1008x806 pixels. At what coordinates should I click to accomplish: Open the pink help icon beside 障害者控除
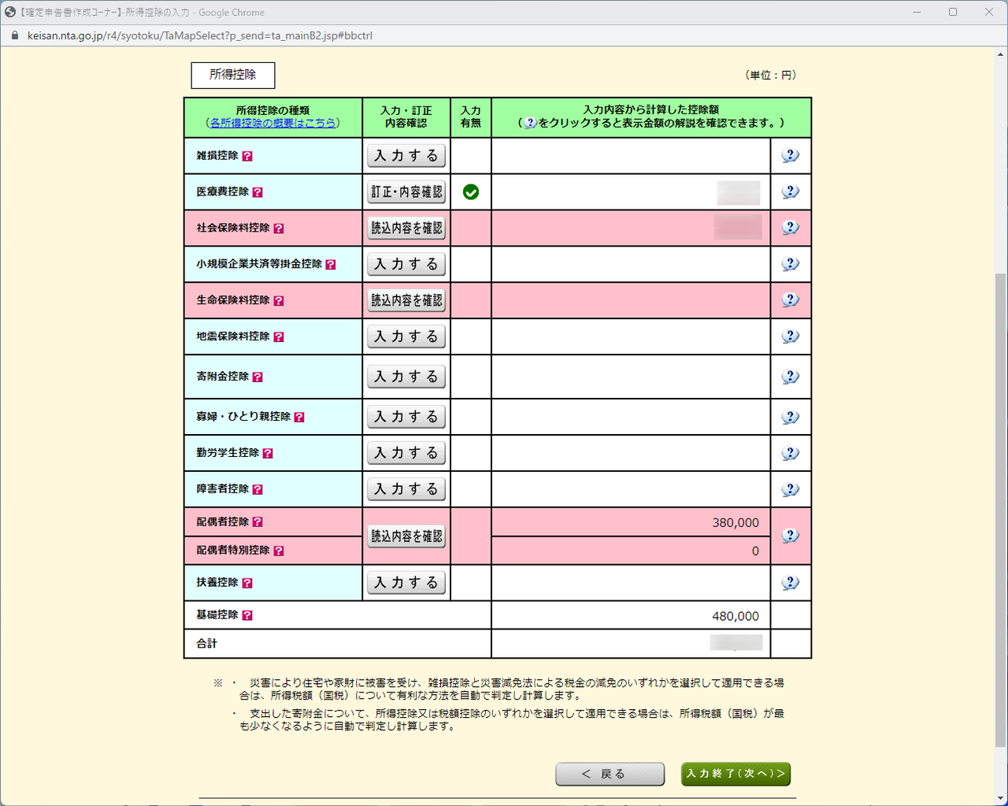click(258, 490)
